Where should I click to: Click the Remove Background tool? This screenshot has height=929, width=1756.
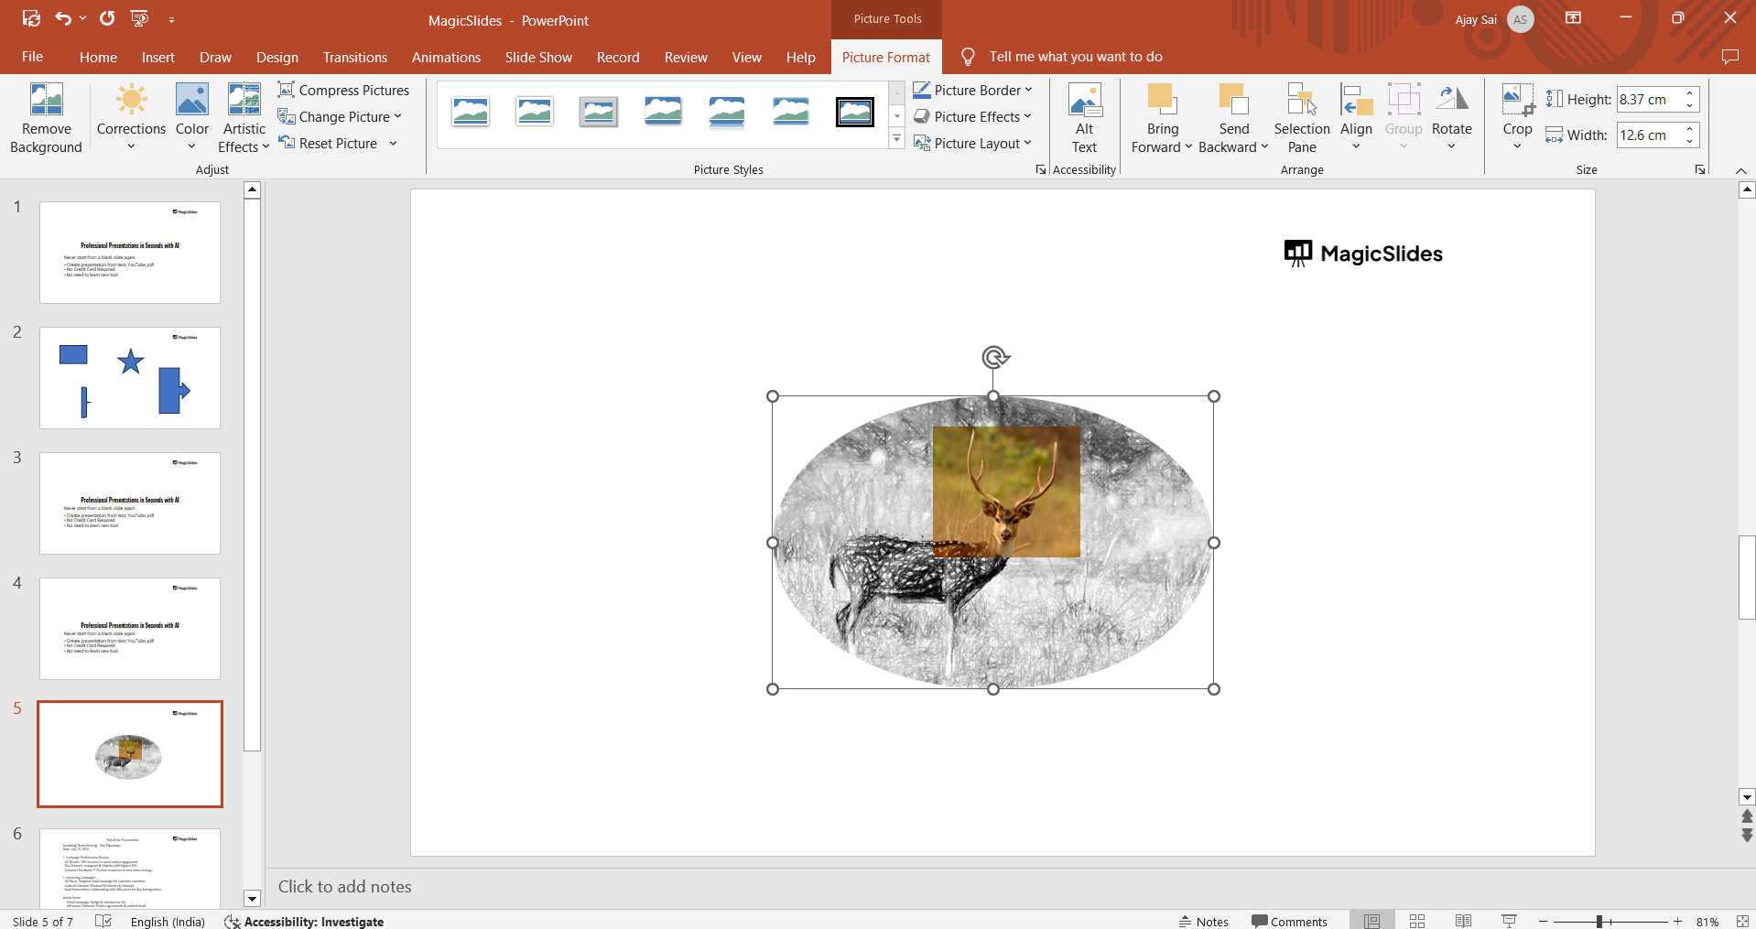click(x=46, y=117)
